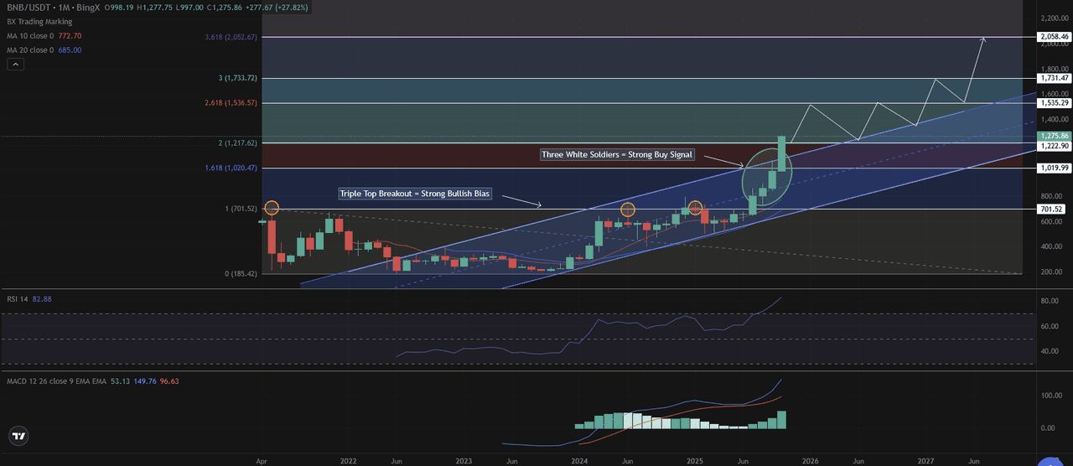Click the 3.618 Fibonacci level label

pyautogui.click(x=230, y=38)
